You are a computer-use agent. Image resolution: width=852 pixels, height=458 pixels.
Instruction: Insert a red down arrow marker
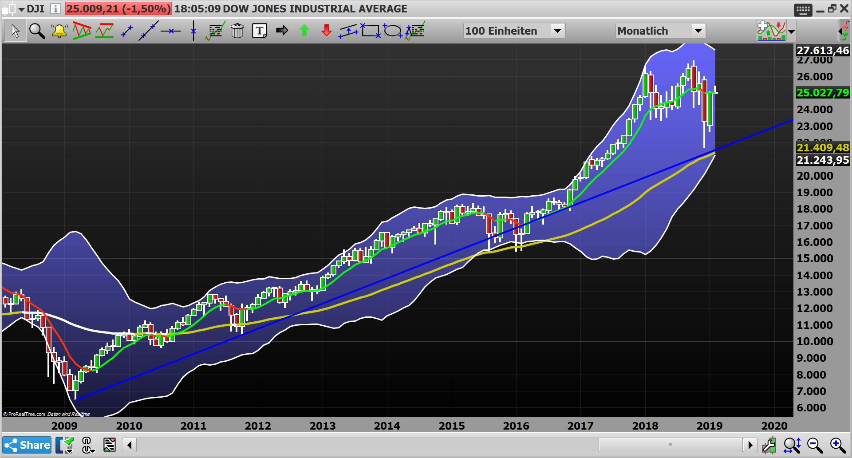coord(327,31)
